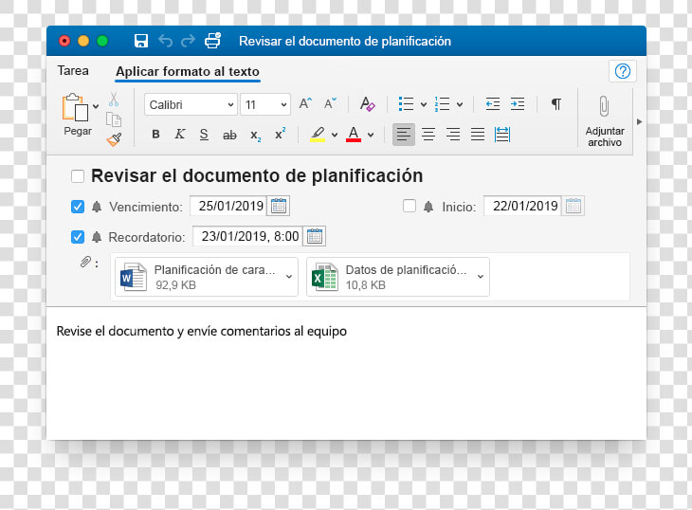Expand the ribbon overflow arrow
Screen dimensions: 692x510
coord(640,121)
